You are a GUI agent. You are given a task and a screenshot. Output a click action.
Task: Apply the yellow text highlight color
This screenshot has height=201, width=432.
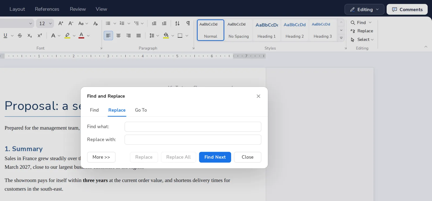[x=67, y=36]
